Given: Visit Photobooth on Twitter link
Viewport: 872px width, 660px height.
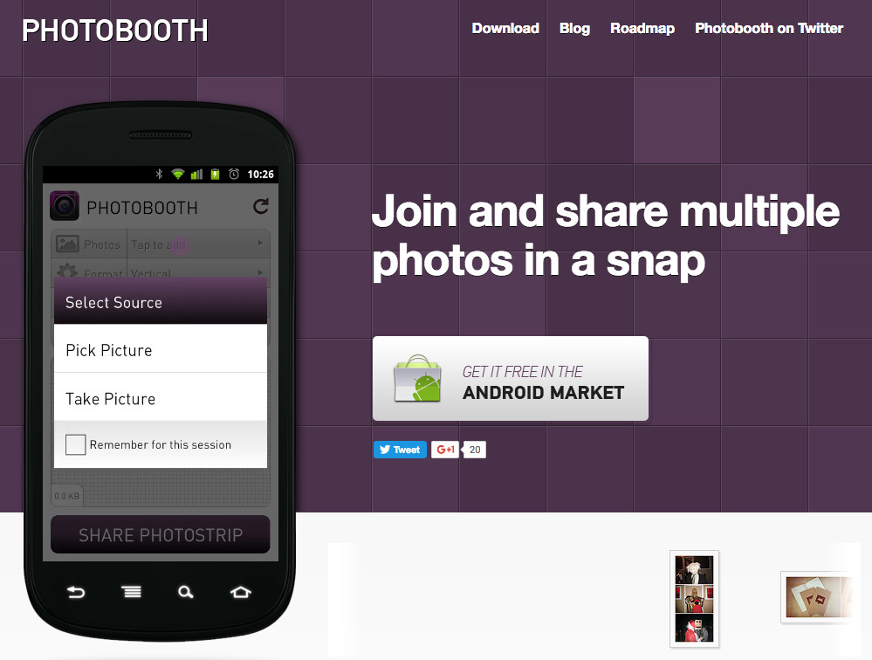Looking at the screenshot, I should coord(769,28).
